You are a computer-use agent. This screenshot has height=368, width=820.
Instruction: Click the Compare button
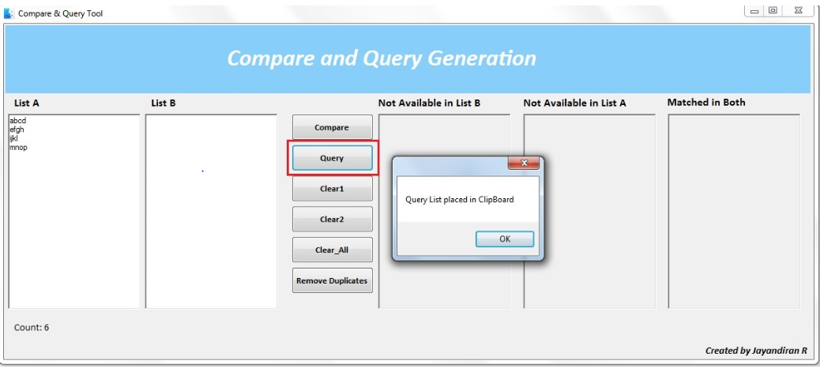point(332,127)
